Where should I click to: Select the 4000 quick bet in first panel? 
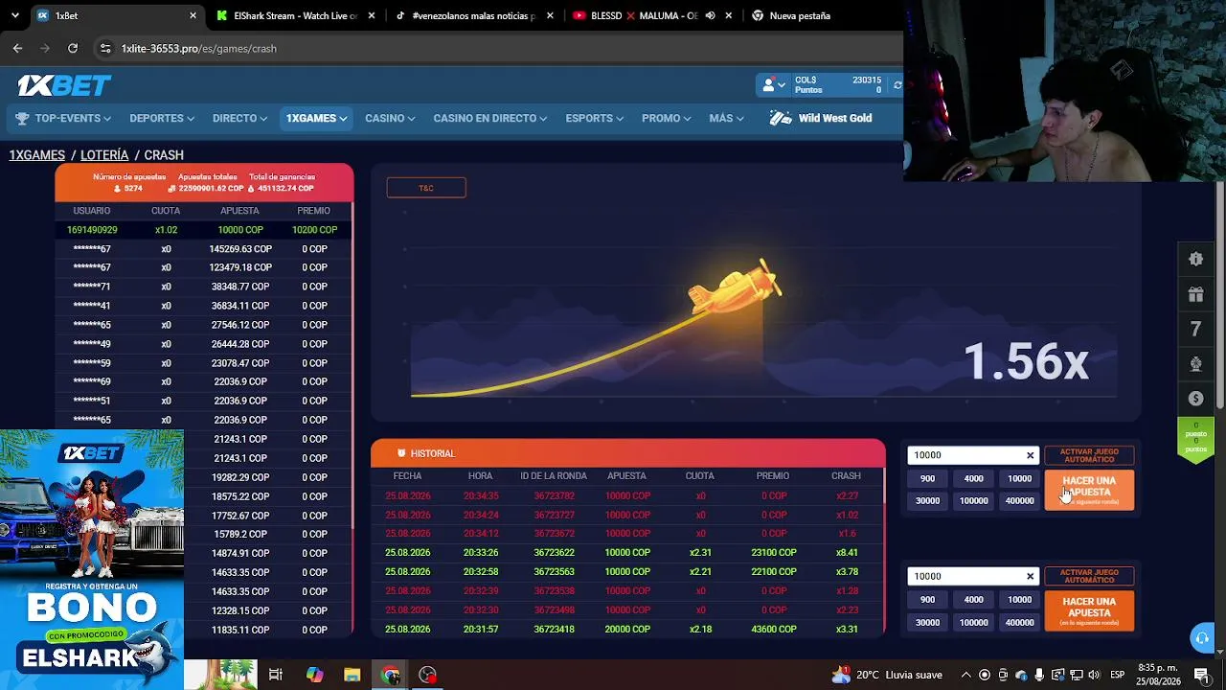click(x=973, y=478)
